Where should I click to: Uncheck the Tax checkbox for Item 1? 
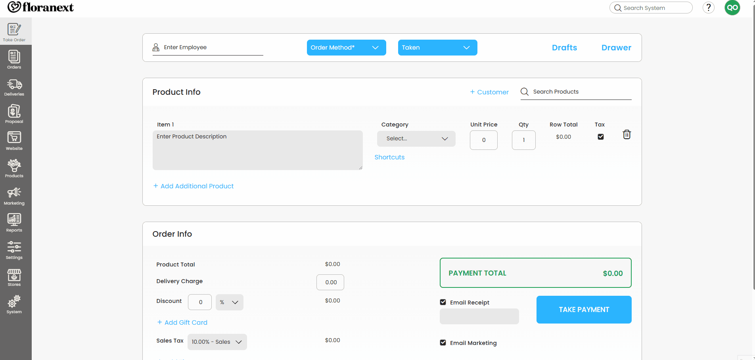pyautogui.click(x=601, y=137)
